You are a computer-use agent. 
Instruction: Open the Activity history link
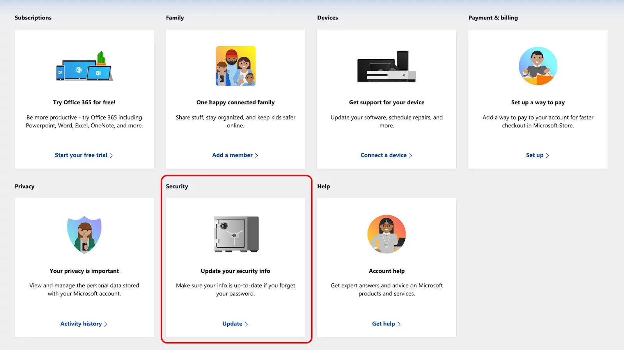[x=84, y=324]
